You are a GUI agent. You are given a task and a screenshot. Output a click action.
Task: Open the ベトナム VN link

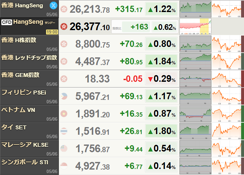click(18, 110)
